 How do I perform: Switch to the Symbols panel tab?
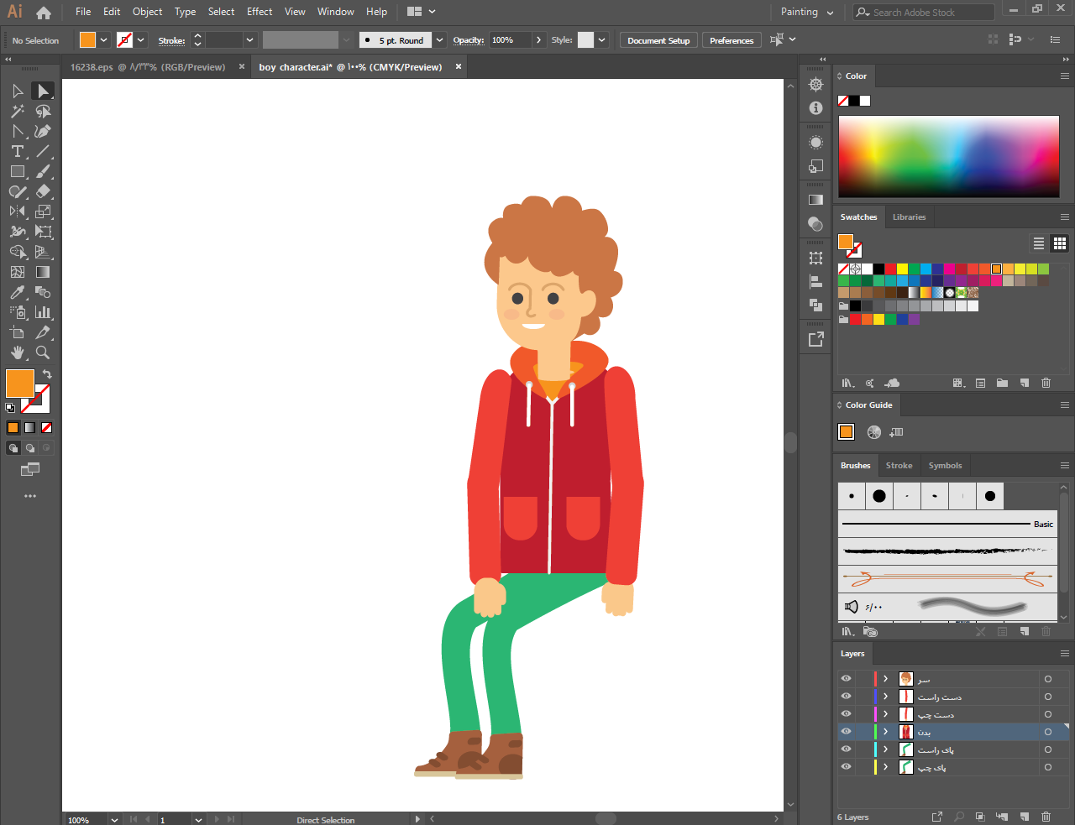945,466
